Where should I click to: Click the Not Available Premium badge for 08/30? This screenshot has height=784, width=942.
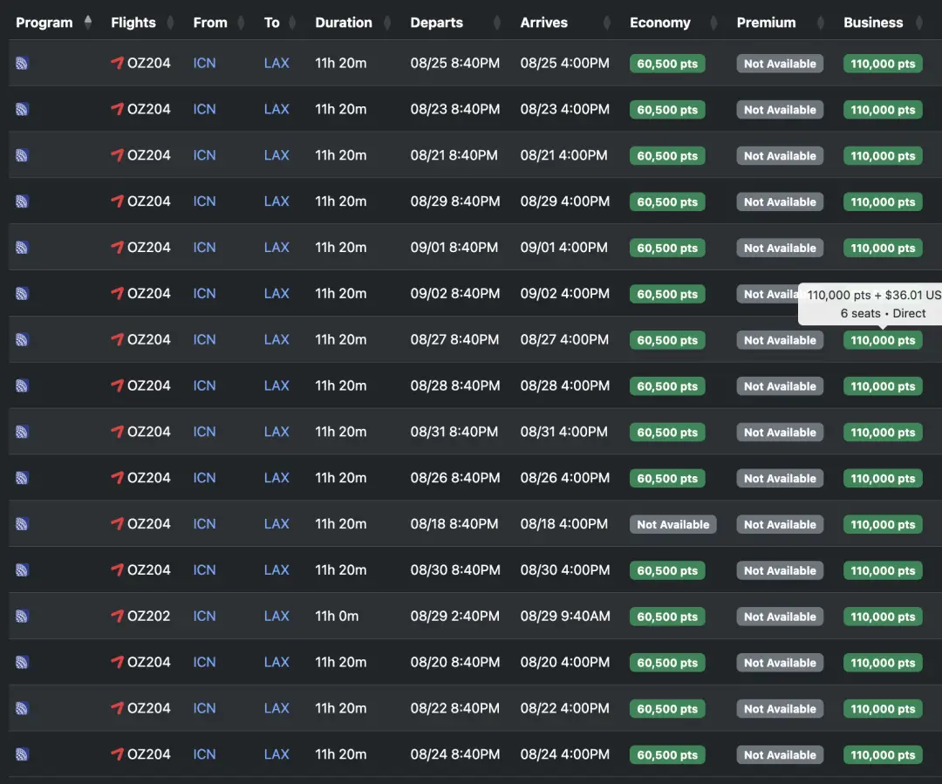click(780, 571)
